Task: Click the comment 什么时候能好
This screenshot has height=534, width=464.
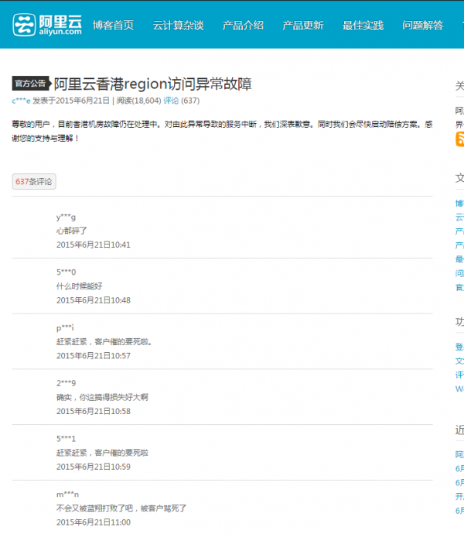Action: click(80, 286)
